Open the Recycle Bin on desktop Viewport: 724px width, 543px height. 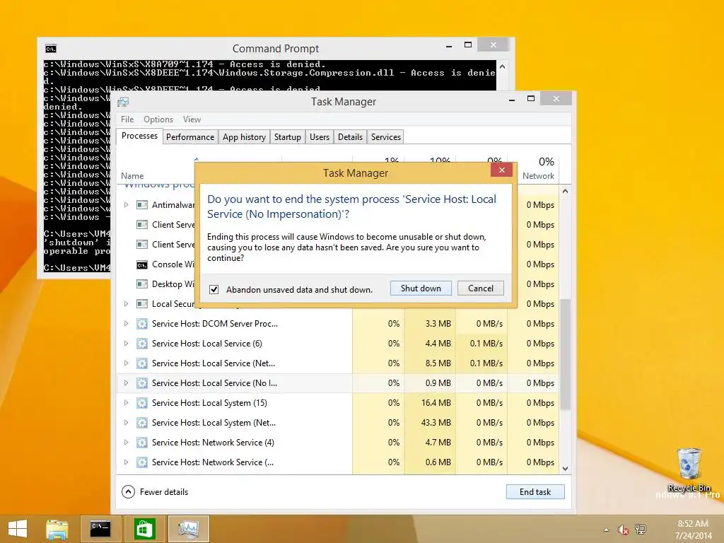point(689,470)
